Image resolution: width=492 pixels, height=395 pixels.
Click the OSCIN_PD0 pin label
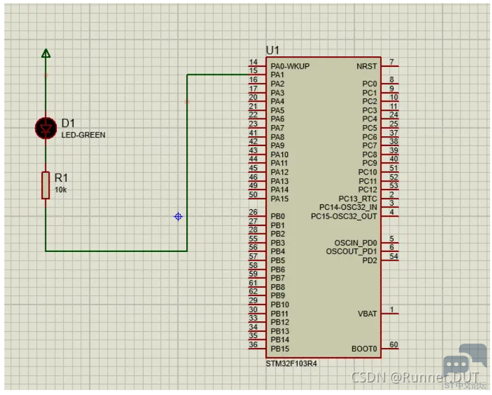(x=355, y=243)
